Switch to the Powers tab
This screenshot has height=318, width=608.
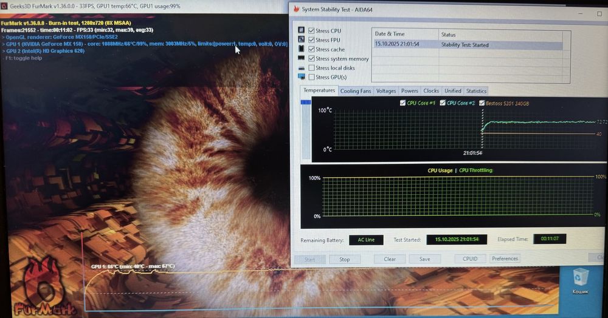(x=409, y=91)
